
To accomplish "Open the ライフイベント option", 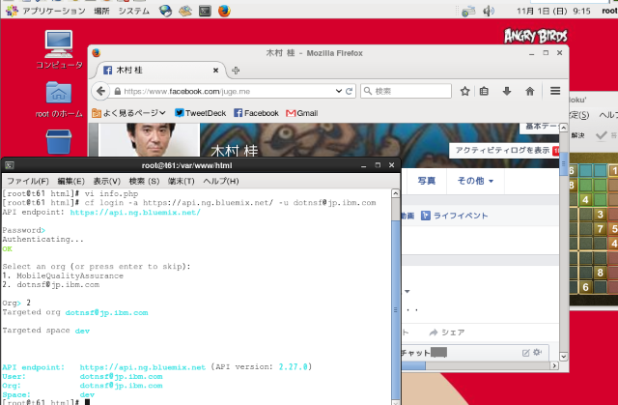I will click(x=455, y=216).
